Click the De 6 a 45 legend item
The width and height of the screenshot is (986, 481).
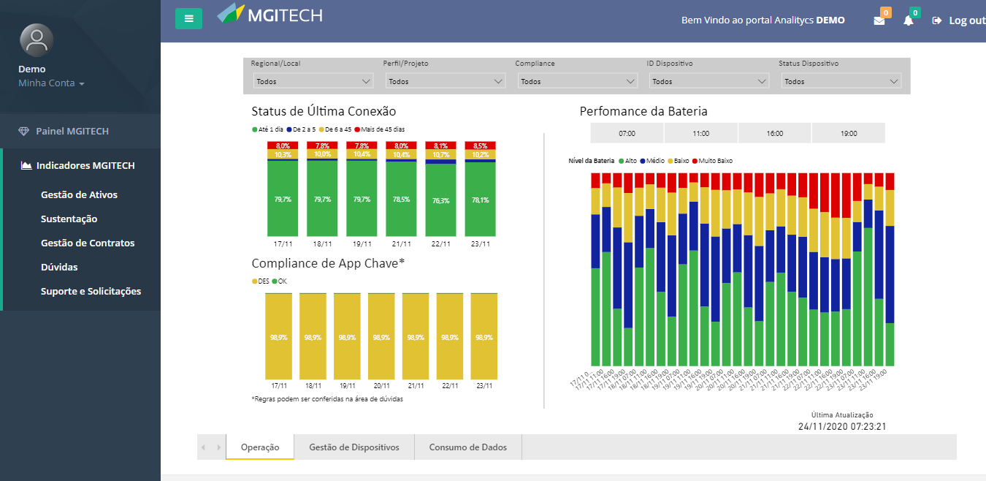[x=334, y=129]
